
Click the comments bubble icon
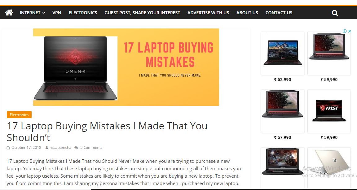(76, 148)
